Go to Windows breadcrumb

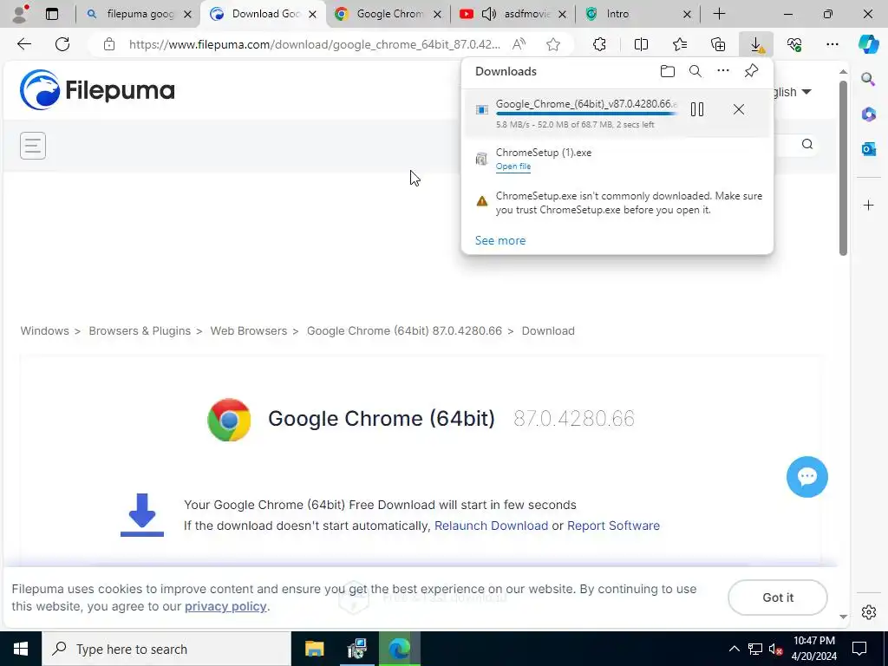(45, 330)
